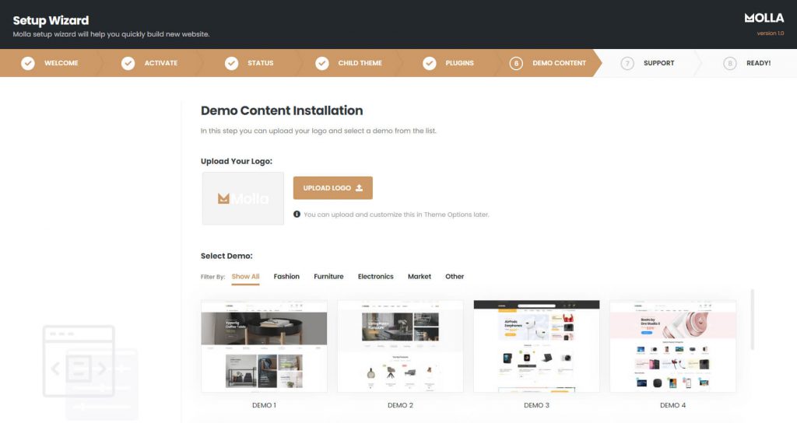
Task: Click the step 7 Support circle icon
Action: click(x=627, y=63)
